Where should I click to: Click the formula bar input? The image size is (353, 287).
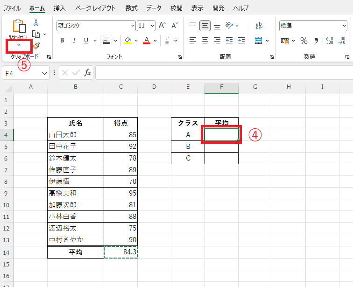click(224, 73)
